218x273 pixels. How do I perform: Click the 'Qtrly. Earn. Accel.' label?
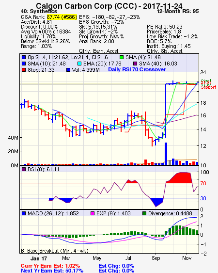99,51
